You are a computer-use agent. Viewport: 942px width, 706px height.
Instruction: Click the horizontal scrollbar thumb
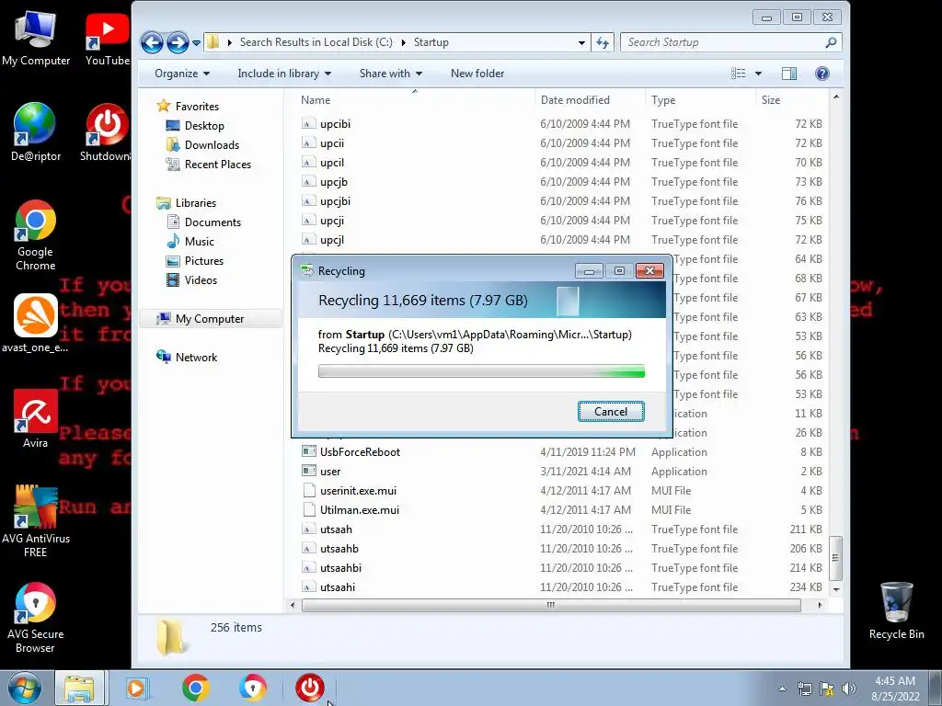click(x=551, y=605)
